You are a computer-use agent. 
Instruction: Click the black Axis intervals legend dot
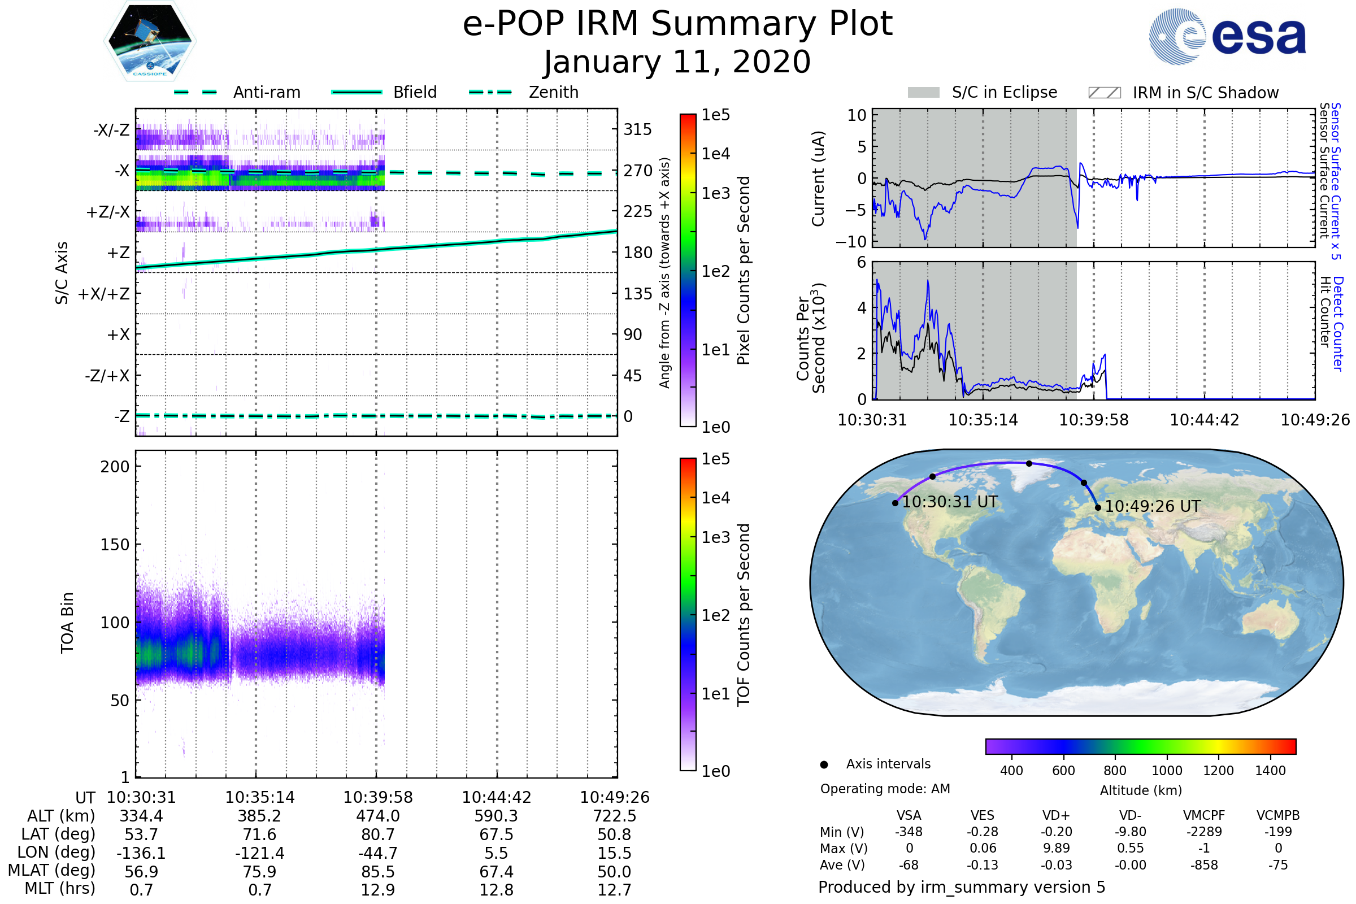coord(824,765)
